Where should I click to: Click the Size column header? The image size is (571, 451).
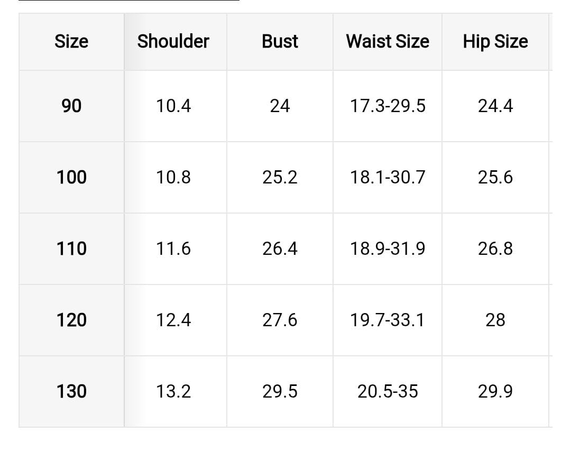[x=71, y=42]
